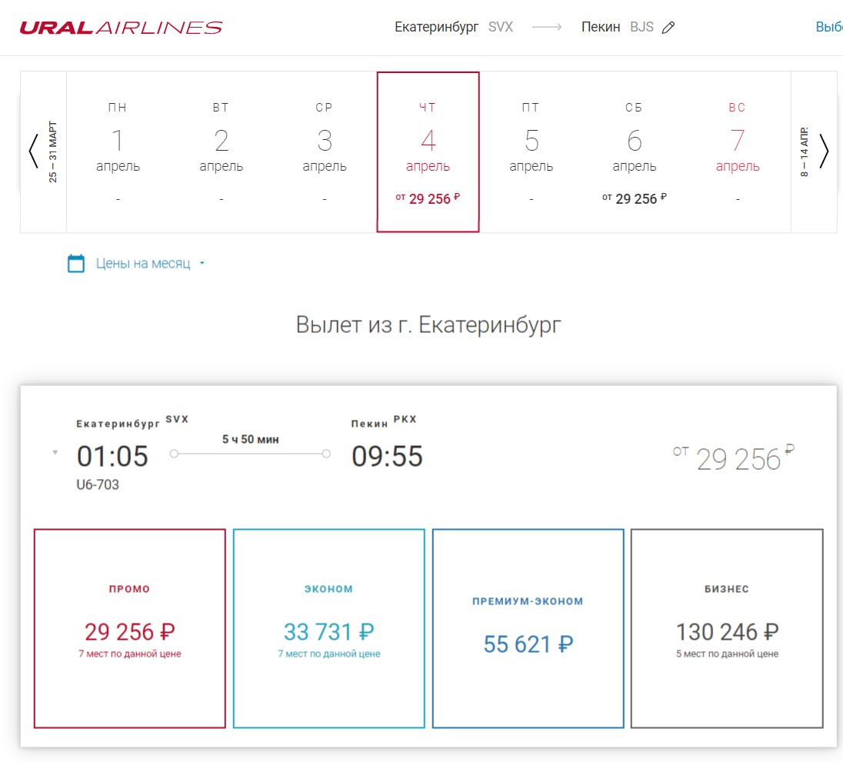Choose the Бизнес fare for 130 246 ₽

(x=727, y=627)
